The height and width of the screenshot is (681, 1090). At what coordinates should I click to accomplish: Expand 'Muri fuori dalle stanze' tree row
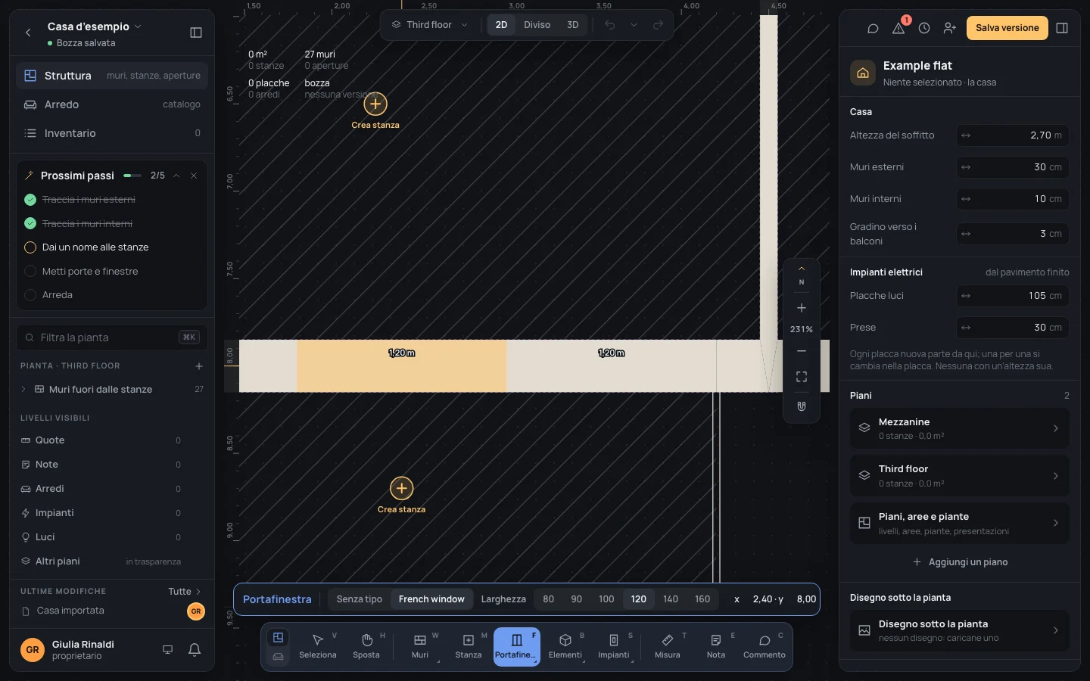[23, 390]
